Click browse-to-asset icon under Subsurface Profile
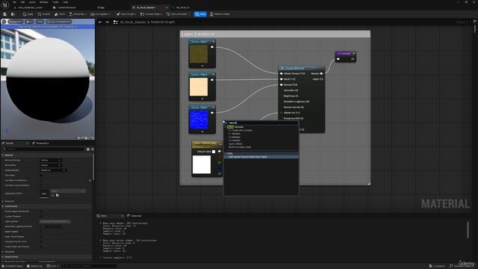Image resolution: width=478 pixels, height=269 pixels. 58,195
